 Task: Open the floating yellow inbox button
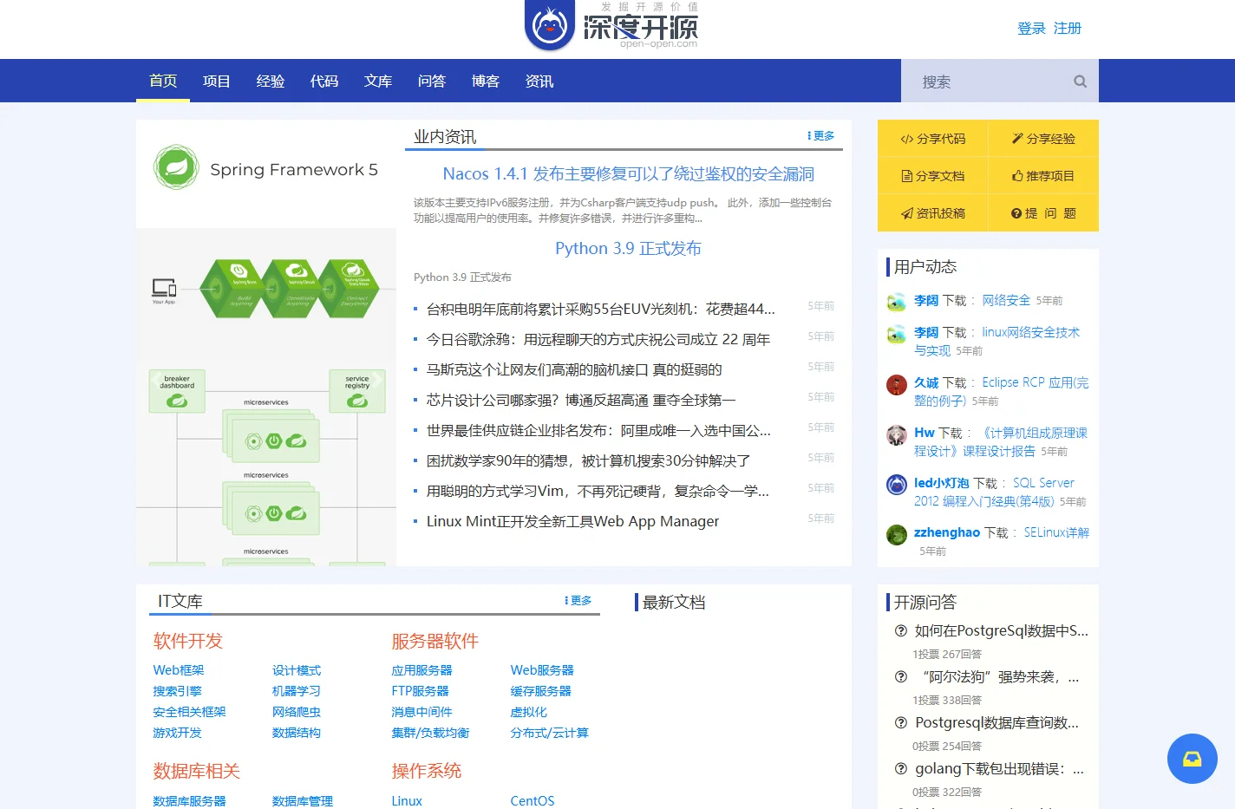[1192, 759]
